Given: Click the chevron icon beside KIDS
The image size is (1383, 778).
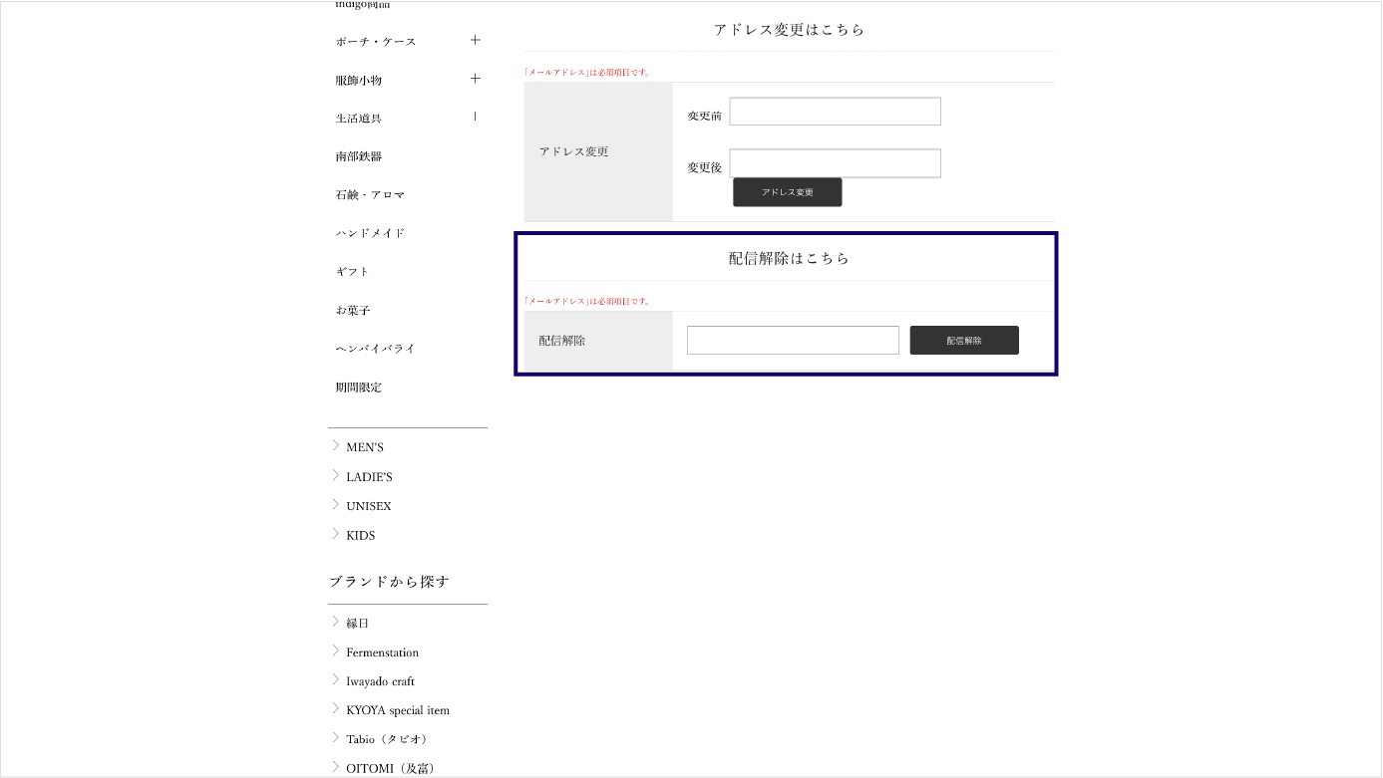Looking at the screenshot, I should pos(336,534).
